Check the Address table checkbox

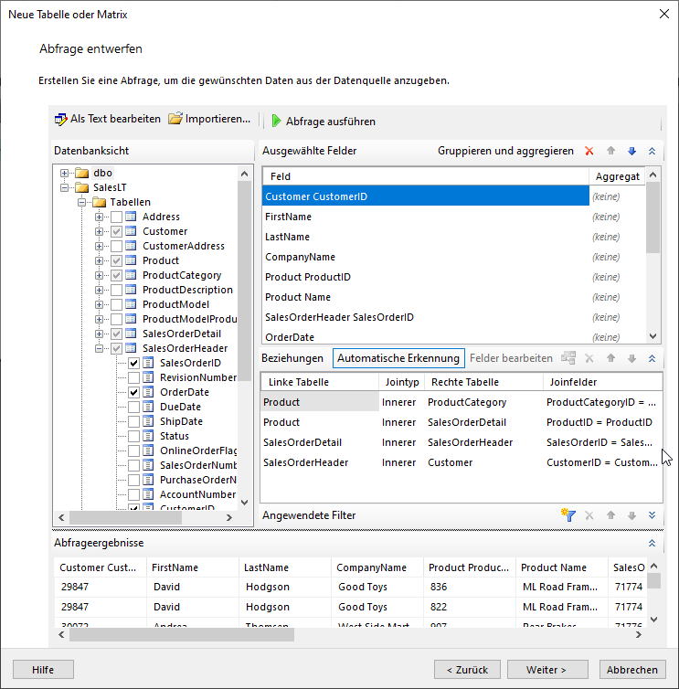click(x=116, y=217)
